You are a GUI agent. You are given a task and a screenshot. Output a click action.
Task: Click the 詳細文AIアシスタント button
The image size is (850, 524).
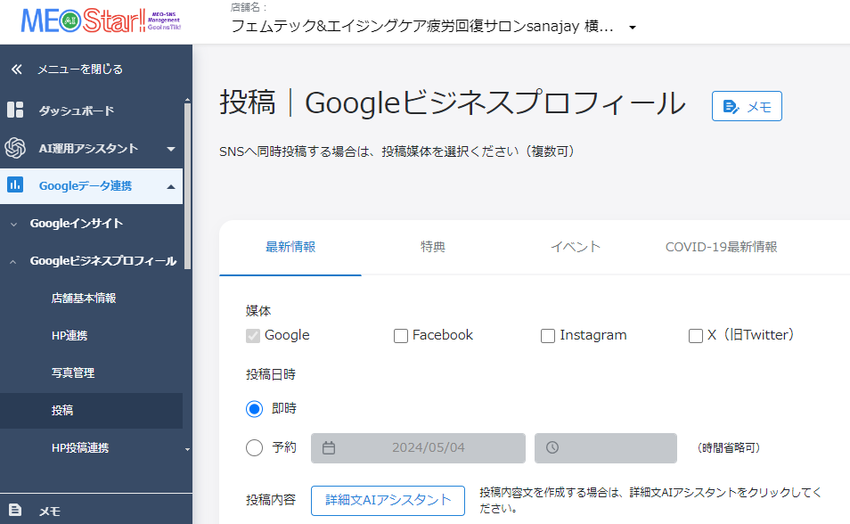click(x=388, y=500)
